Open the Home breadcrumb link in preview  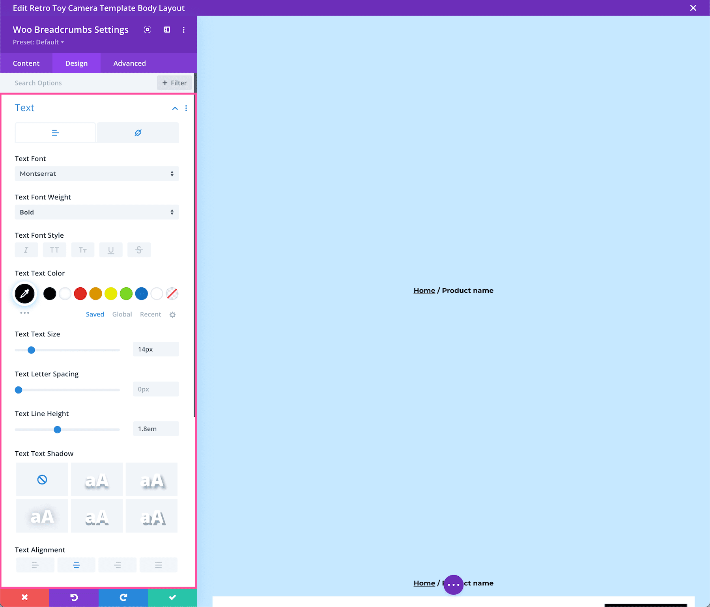(x=424, y=290)
